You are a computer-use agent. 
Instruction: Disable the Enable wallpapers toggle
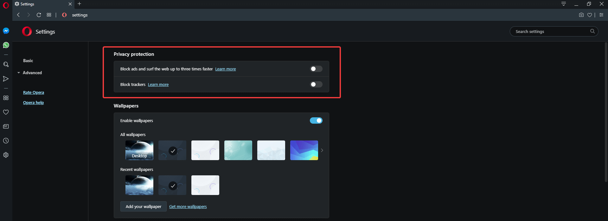click(316, 120)
